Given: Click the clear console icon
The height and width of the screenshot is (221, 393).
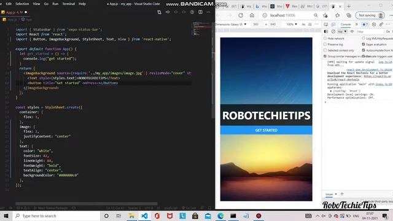Looking at the screenshot, I should pyautogui.click(x=333, y=31).
